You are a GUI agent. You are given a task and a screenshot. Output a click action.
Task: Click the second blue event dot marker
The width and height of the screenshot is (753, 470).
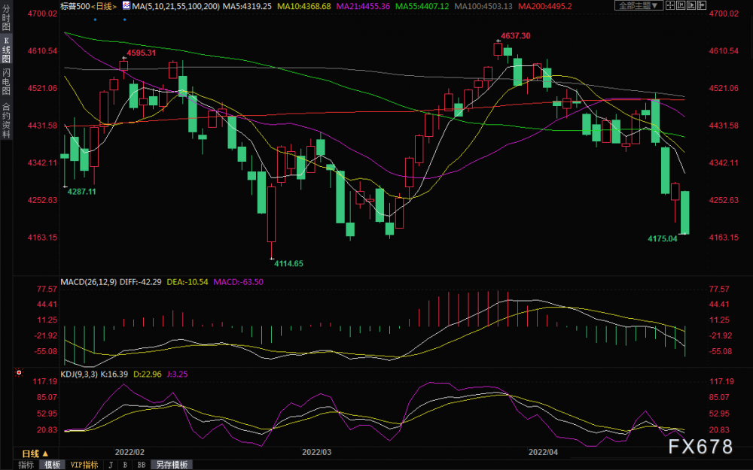tap(125, 20)
